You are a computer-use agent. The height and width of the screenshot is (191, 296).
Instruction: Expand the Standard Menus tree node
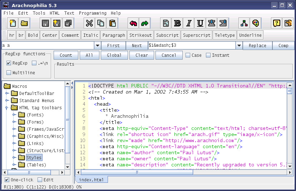[x=7, y=100]
